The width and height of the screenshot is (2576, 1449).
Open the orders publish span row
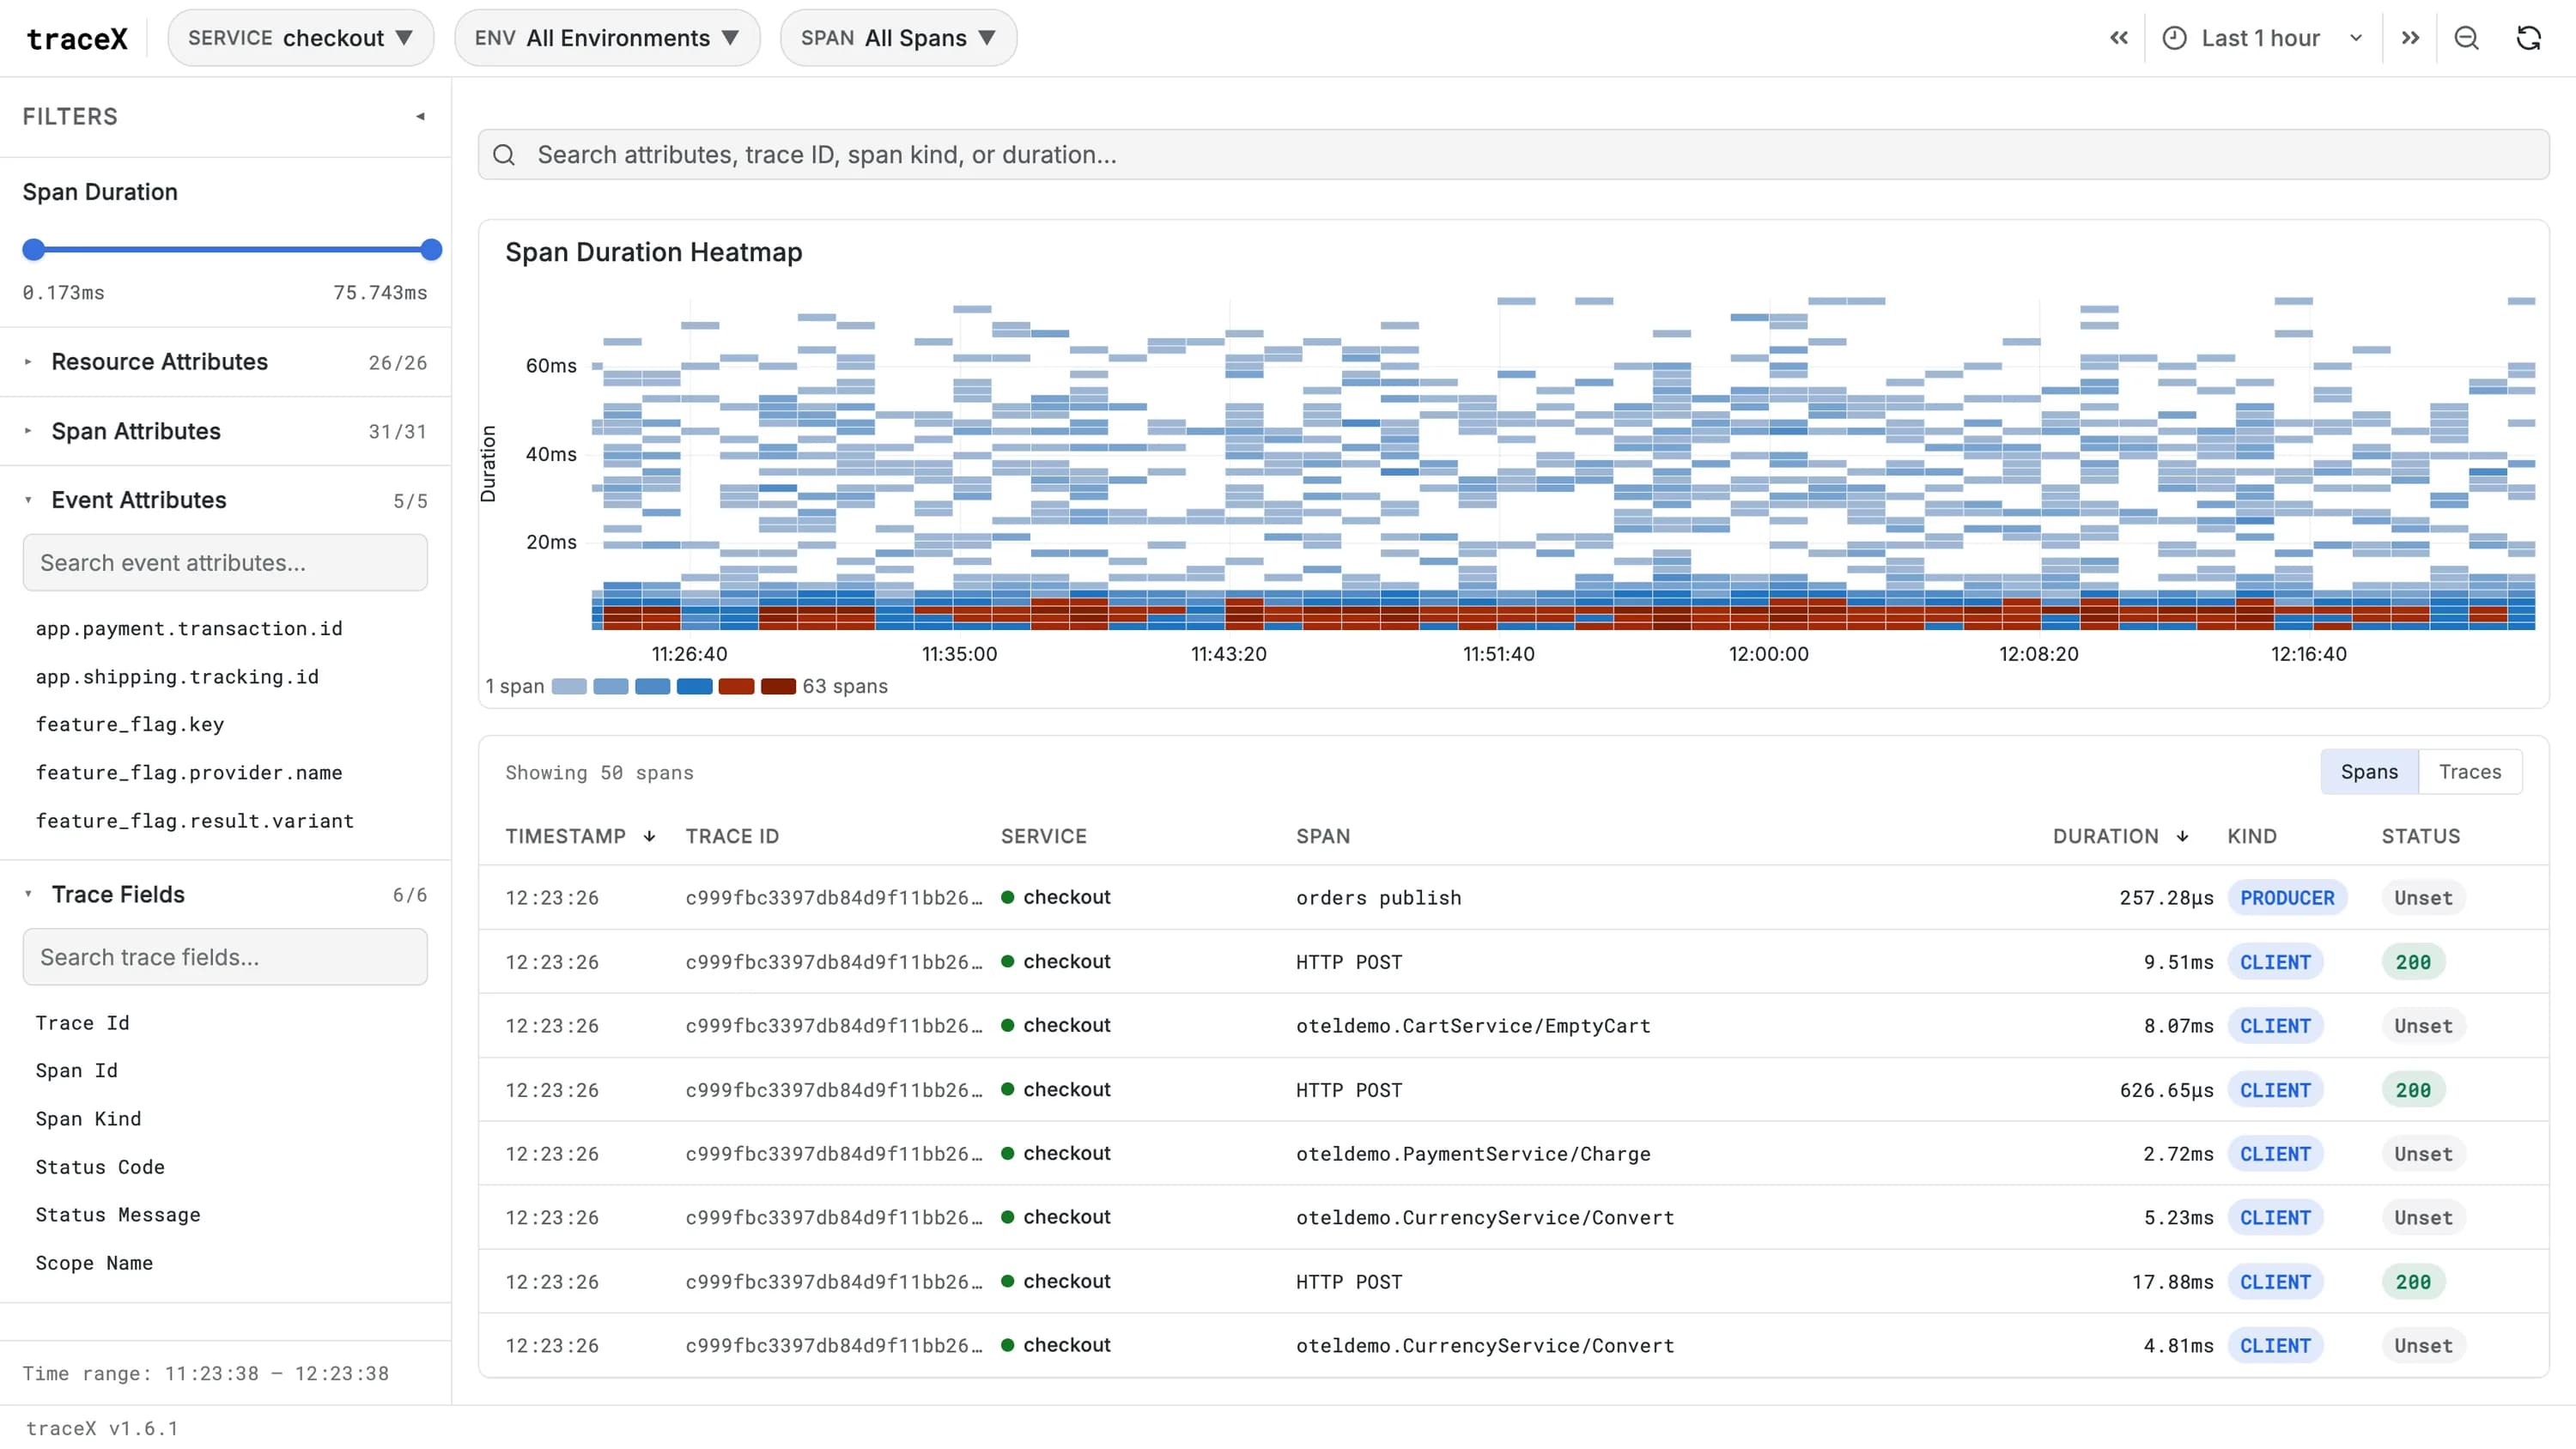[x=1513, y=898]
